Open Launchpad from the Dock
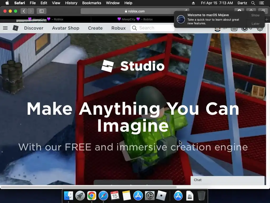The height and width of the screenshot is (203, 270). coord(80,196)
